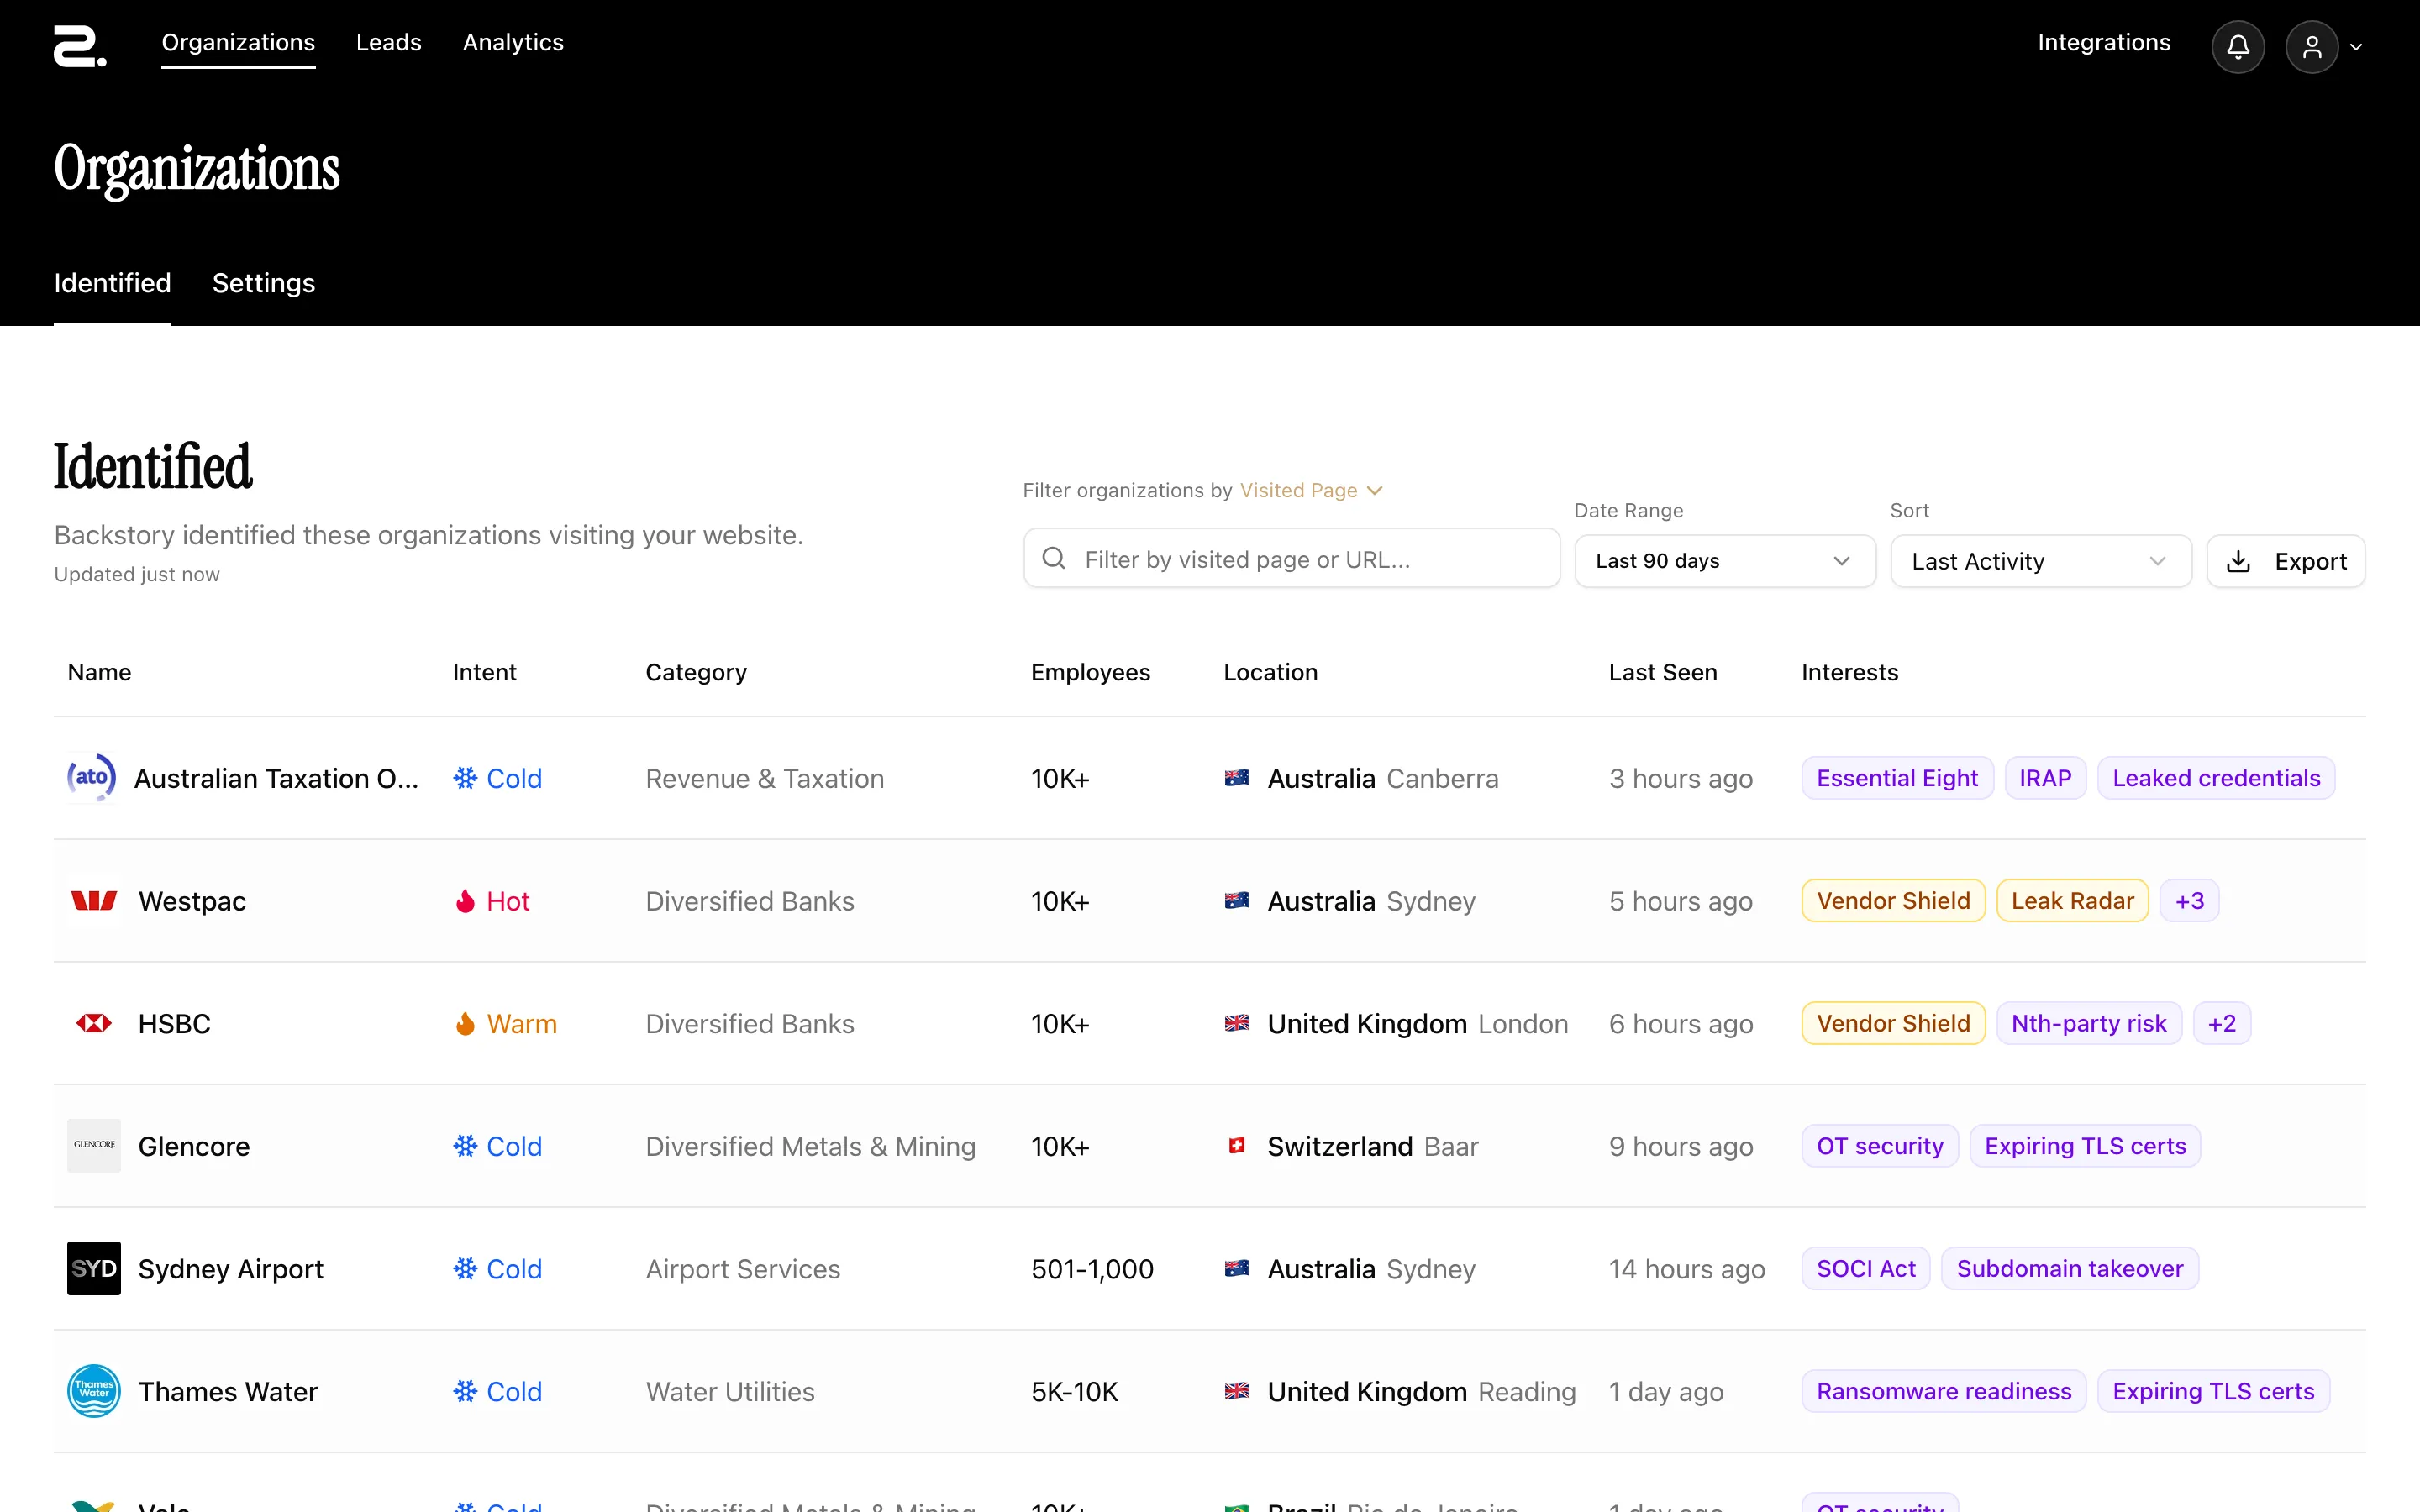Click the Glencore logo thumbnail
2420x1512 pixels.
[x=94, y=1145]
